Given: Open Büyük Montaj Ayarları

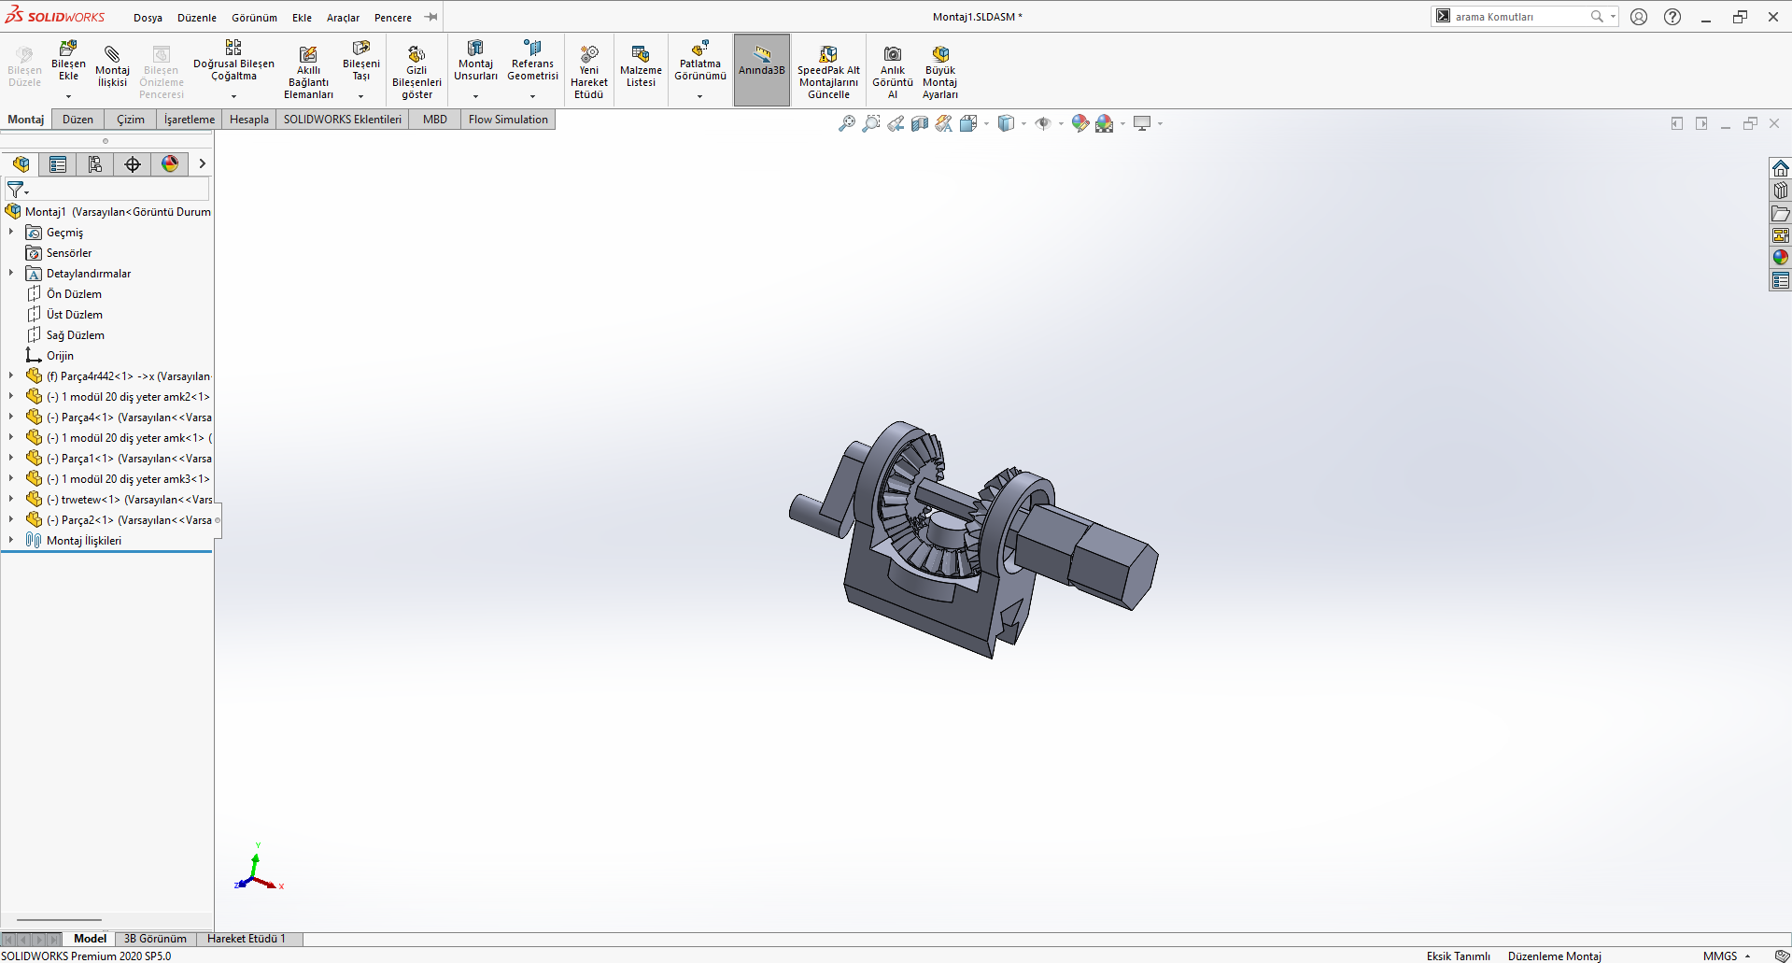Looking at the screenshot, I should [940, 72].
